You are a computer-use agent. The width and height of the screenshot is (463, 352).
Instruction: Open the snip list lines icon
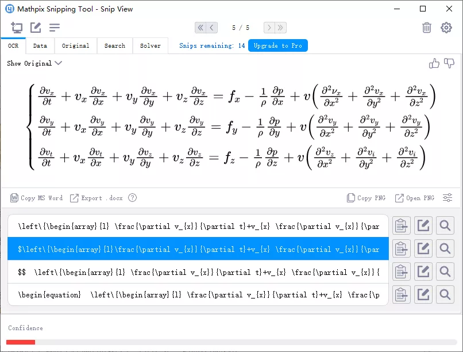pyautogui.click(x=55, y=28)
